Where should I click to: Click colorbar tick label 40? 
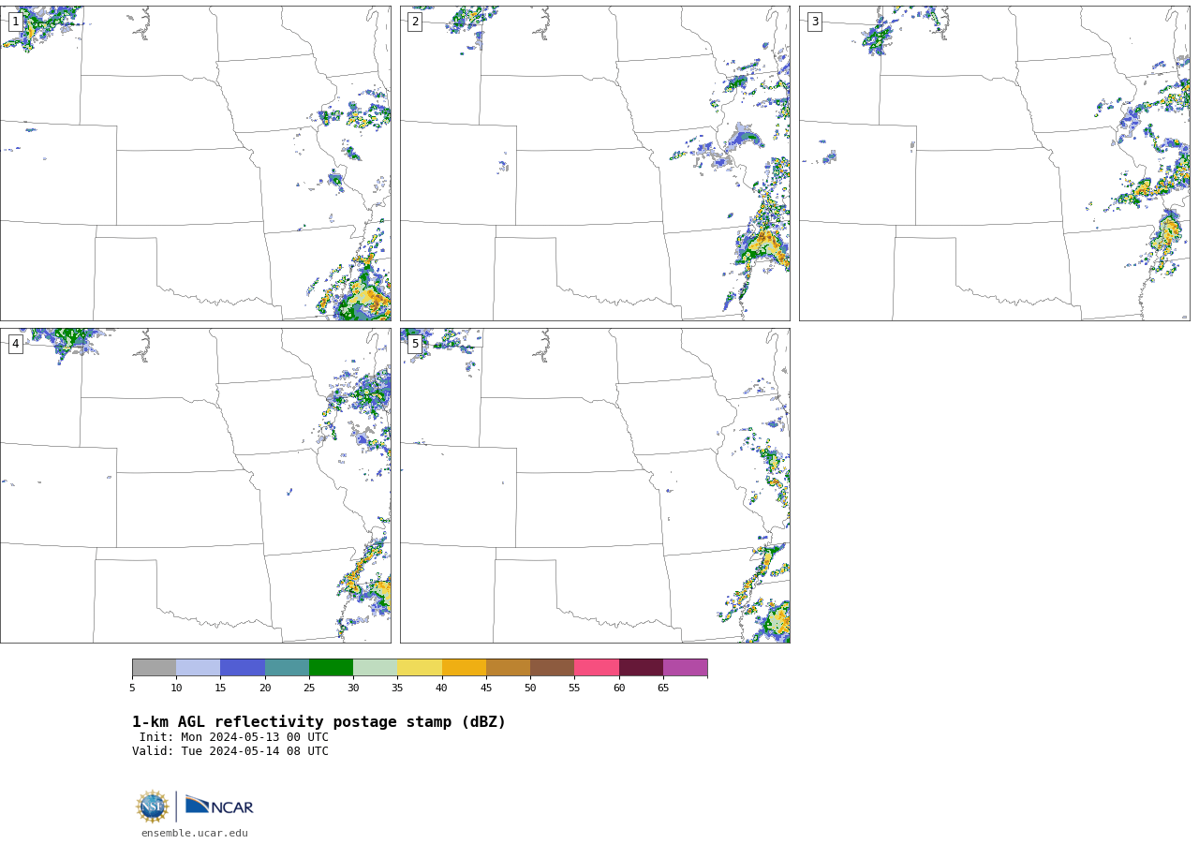pyautogui.click(x=442, y=689)
